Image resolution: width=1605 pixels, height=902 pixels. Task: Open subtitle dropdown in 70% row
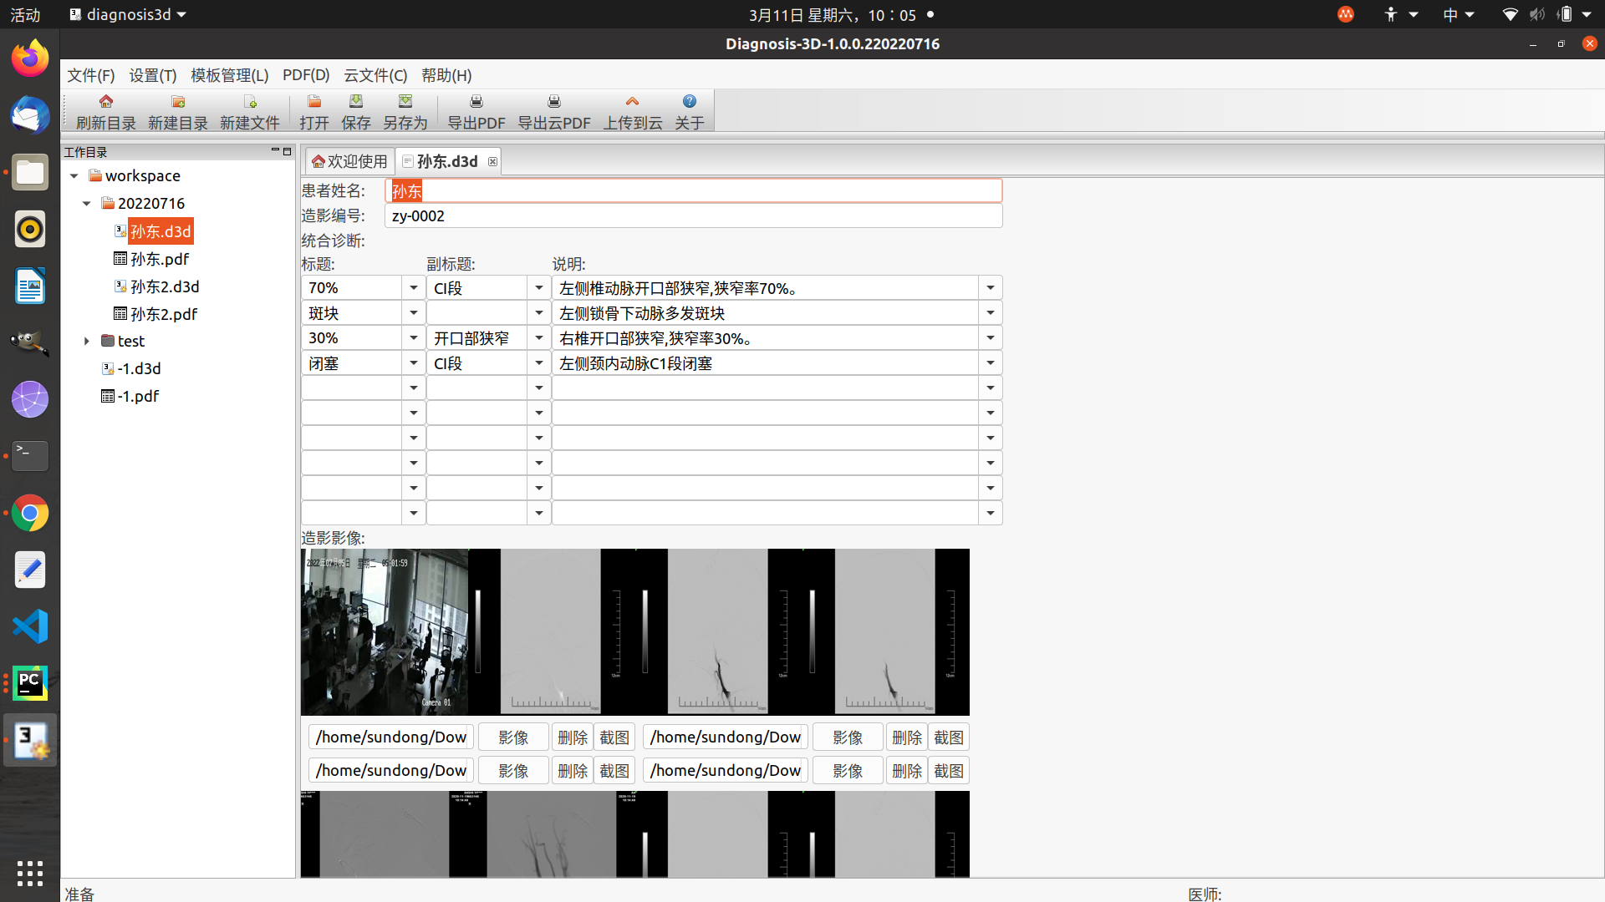(x=539, y=288)
